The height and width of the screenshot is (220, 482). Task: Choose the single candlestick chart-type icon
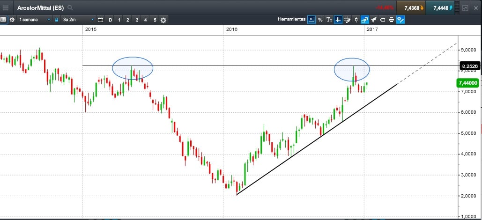pos(356,20)
